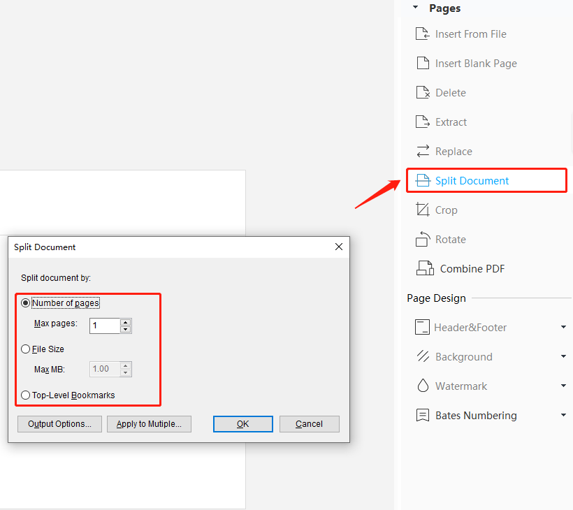Click the Output Options button
This screenshot has width=573, height=510.
pos(59,424)
